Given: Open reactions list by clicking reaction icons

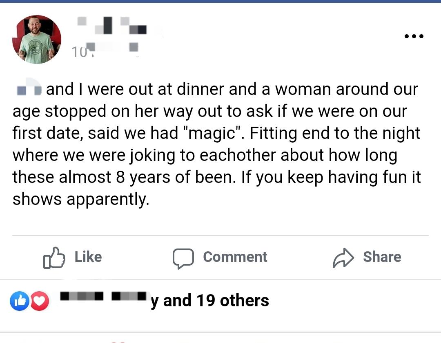Looking at the screenshot, I should coord(29,300).
